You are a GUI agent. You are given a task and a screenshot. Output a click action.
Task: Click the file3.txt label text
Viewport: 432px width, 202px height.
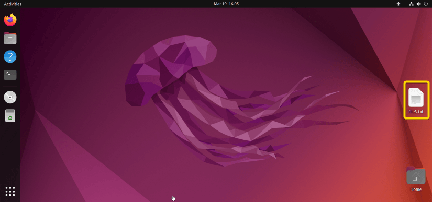coord(416,112)
